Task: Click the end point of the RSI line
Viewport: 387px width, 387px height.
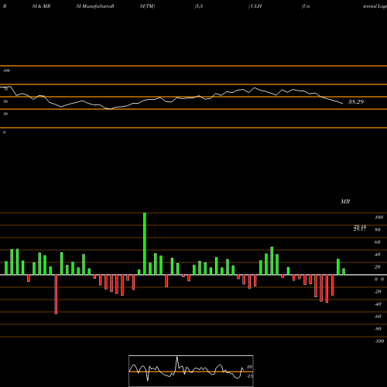Action: point(343,104)
